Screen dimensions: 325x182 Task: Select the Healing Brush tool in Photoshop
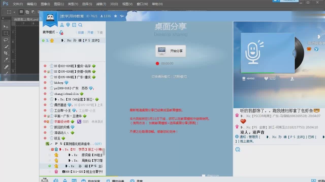point(6,67)
